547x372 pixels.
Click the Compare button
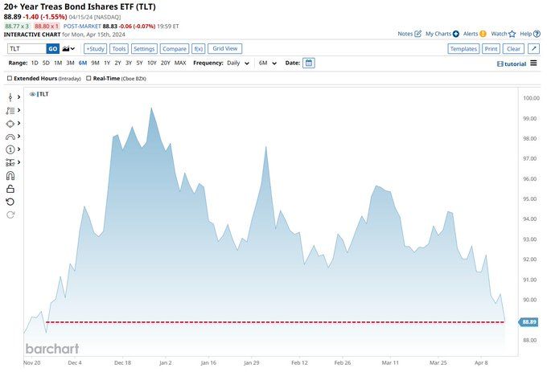[175, 49]
